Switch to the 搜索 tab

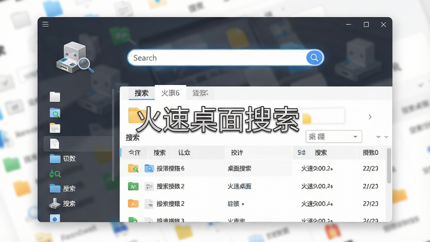pyautogui.click(x=142, y=93)
